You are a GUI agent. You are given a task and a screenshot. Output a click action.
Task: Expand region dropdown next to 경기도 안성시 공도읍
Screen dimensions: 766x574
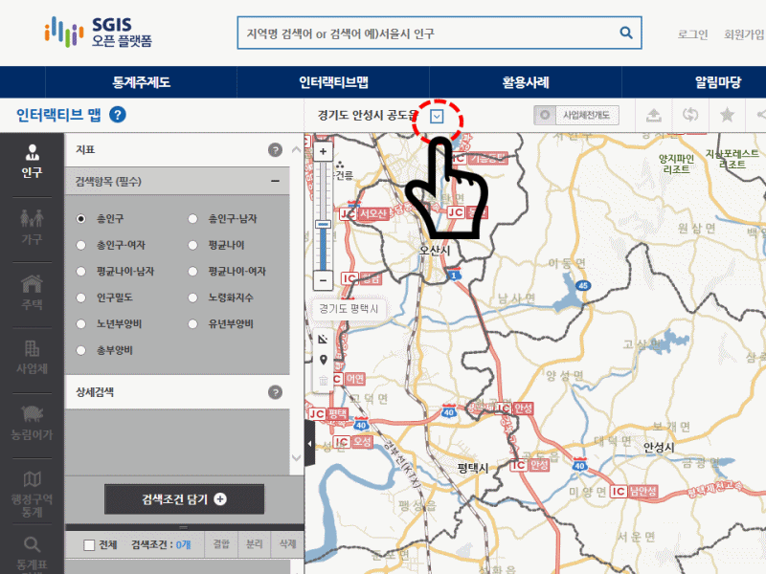coord(437,116)
